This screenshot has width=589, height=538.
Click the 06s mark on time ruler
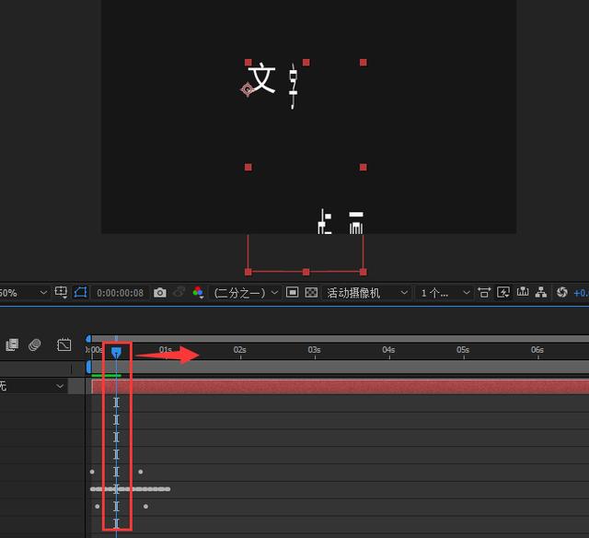(x=537, y=350)
